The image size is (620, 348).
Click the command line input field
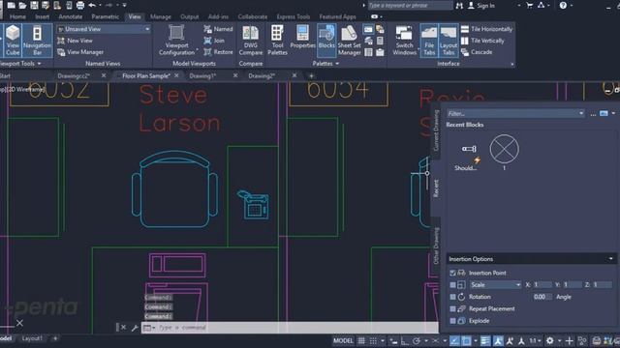297,328
